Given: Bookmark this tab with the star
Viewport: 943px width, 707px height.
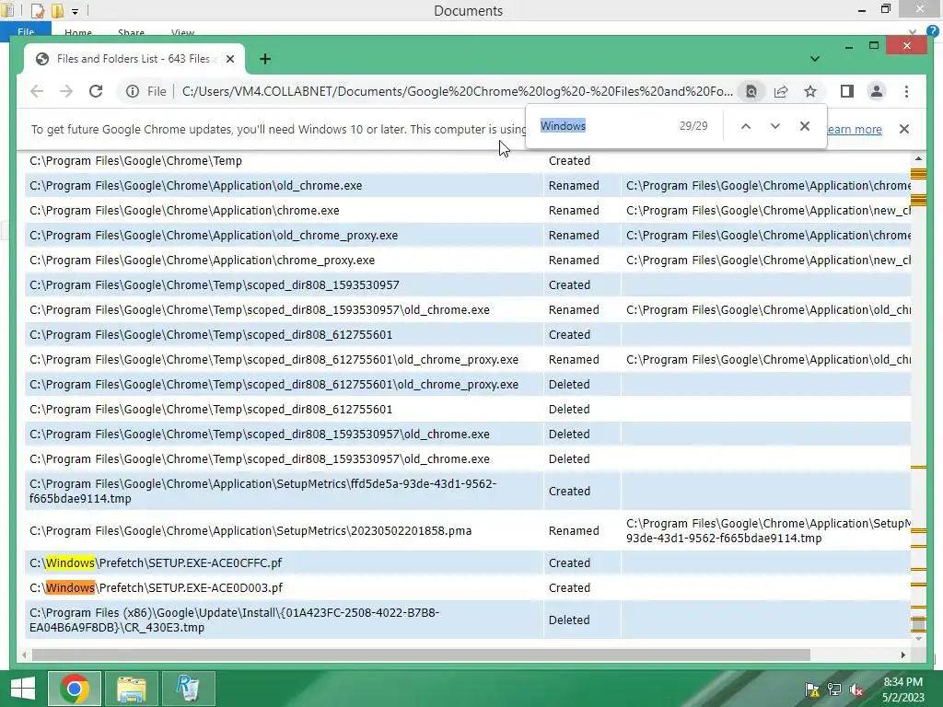Looking at the screenshot, I should pos(810,91).
